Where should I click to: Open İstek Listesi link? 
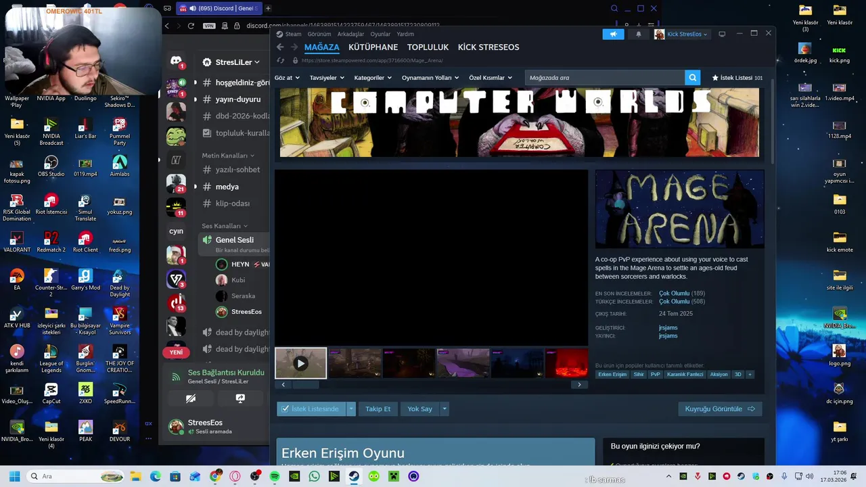(737, 78)
